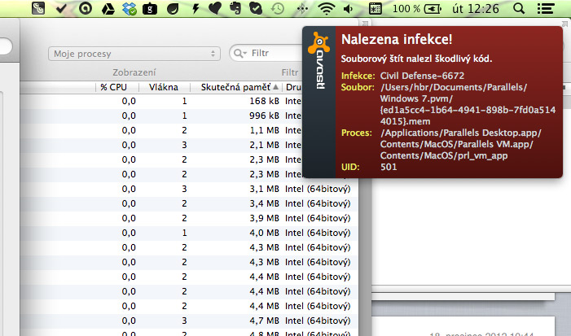Open the Moje procesy dropdown

click(x=134, y=54)
